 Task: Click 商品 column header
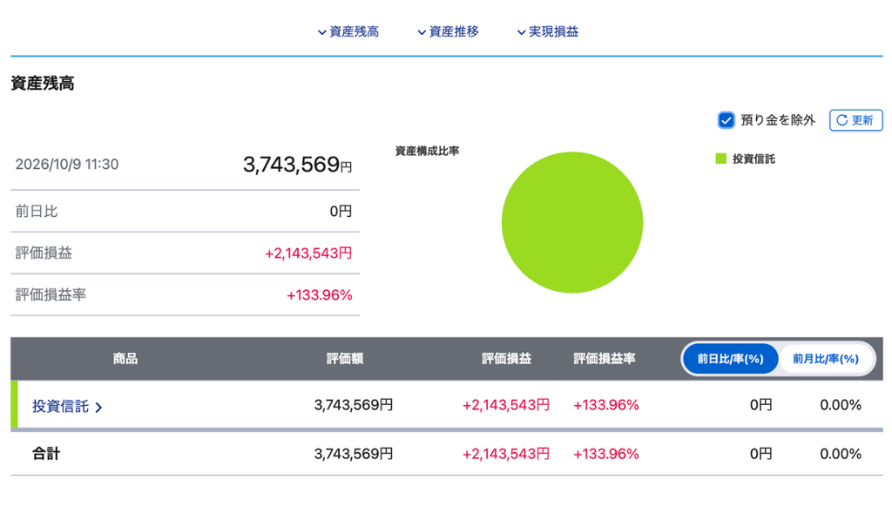125,359
